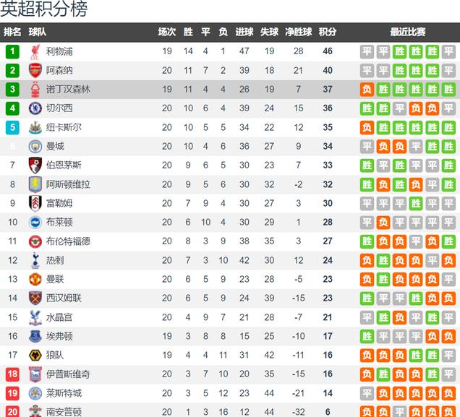Image resolution: width=460 pixels, height=417 pixels.
Task: Open the Nottingham Forest crest icon
Action: 35,90
